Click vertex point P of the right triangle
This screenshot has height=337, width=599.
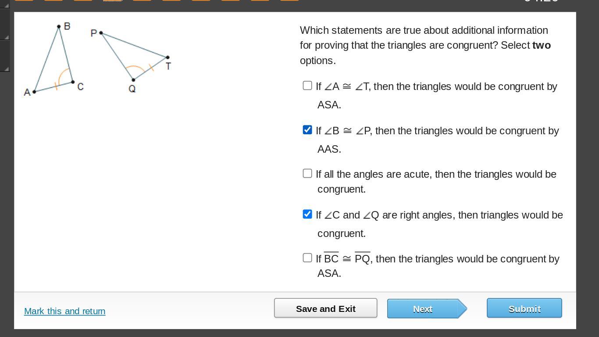(101, 33)
